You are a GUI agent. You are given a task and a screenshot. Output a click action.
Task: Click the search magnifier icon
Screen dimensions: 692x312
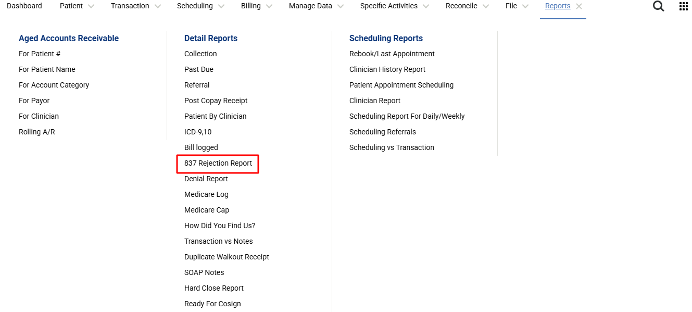658,6
